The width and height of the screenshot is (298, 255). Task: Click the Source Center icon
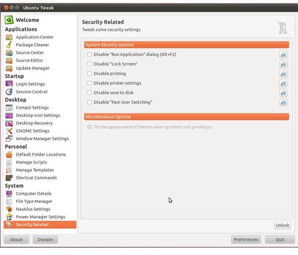point(9,53)
